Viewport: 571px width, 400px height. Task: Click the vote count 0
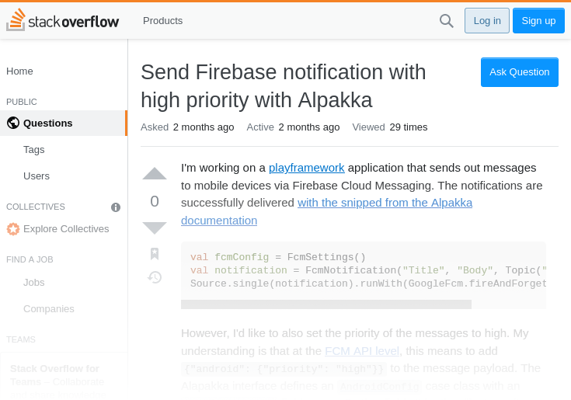[155, 201]
